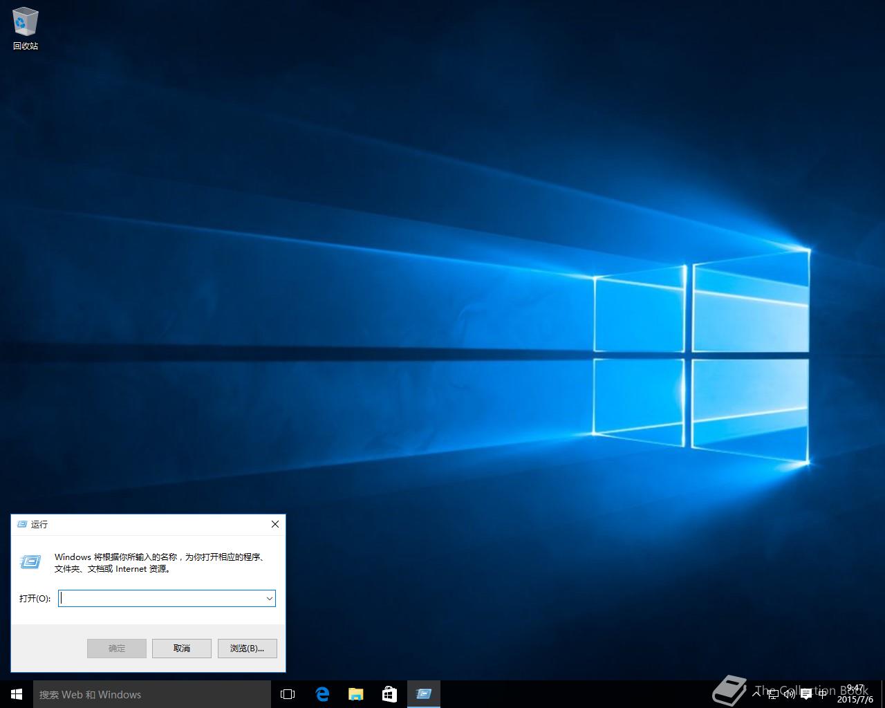The width and height of the screenshot is (885, 708).
Task: Open the Store app on the taskbar
Action: pyautogui.click(x=389, y=694)
